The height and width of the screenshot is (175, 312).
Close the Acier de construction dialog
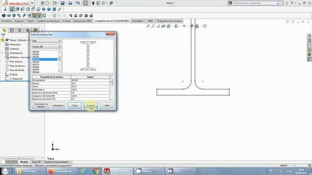[111, 34]
